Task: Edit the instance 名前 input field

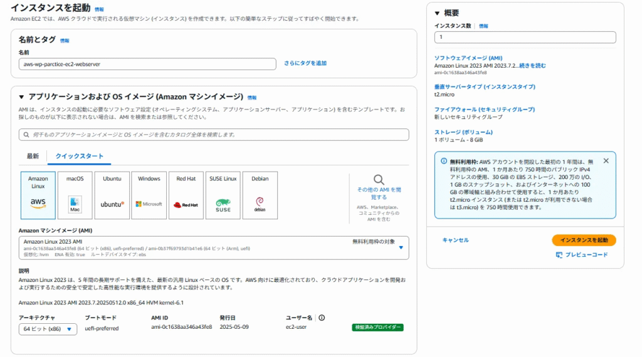Action: click(147, 65)
